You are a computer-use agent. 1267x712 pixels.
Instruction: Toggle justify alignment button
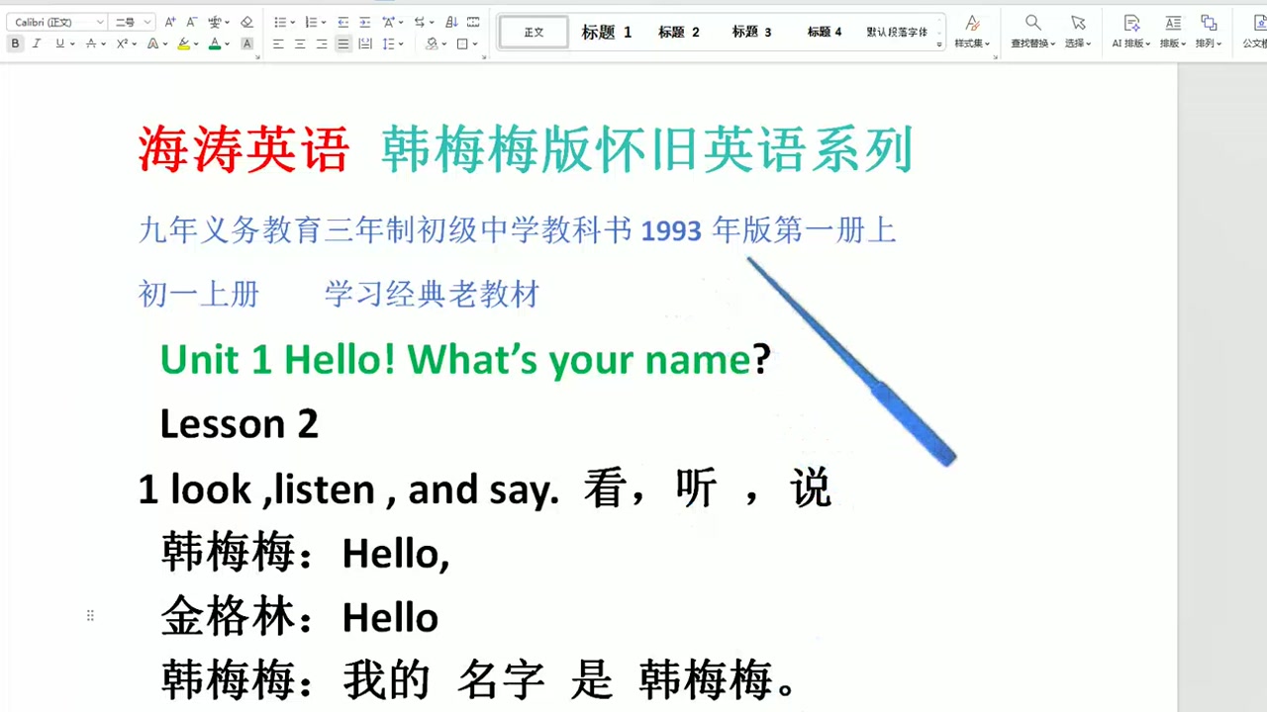[343, 44]
